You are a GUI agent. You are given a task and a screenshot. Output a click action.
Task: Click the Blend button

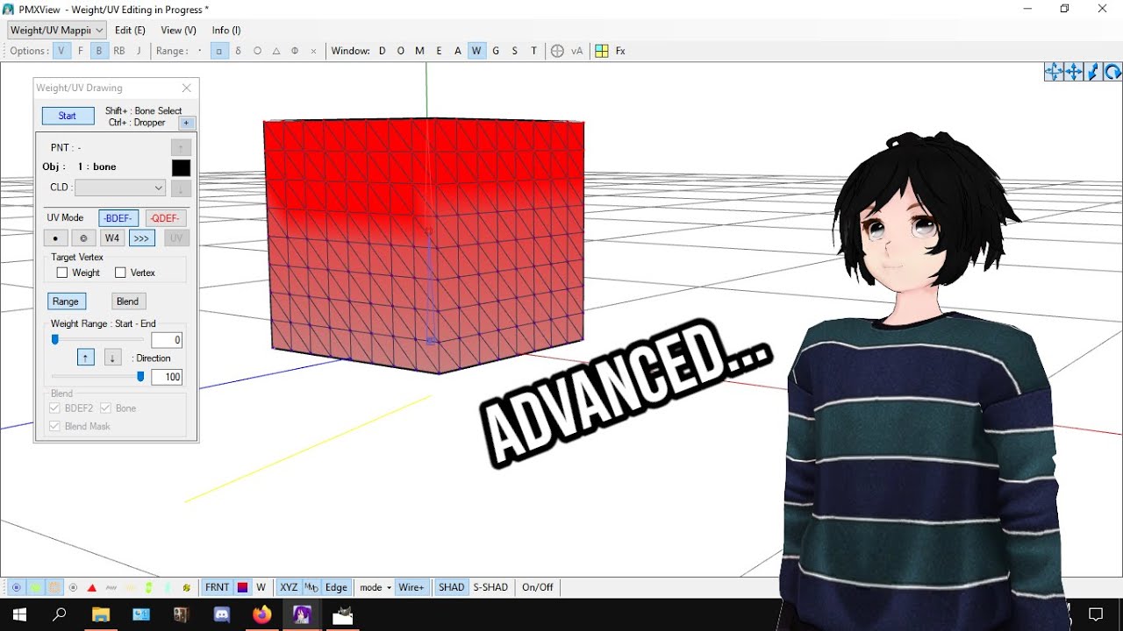tap(128, 301)
